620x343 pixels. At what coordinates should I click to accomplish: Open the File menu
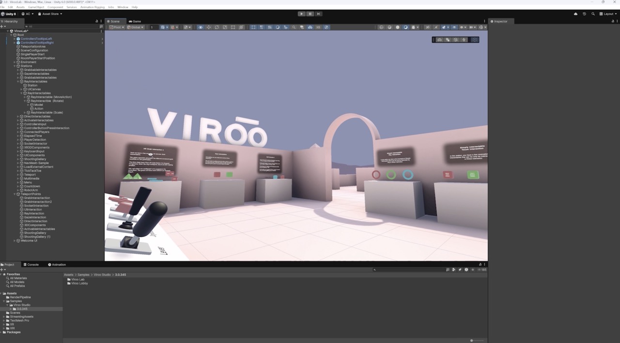3,7
